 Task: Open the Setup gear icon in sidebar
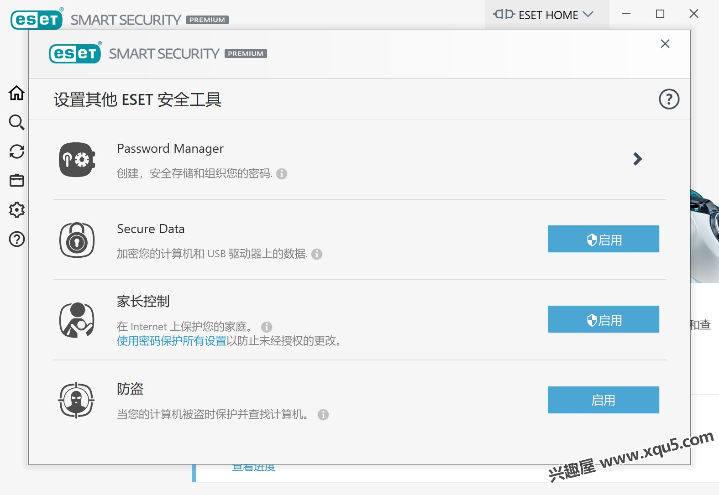click(x=16, y=210)
